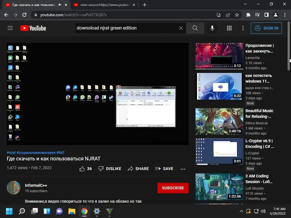291x218 pixels.
Task: Subscribe to the InformalC++ channel
Action: click(173, 188)
